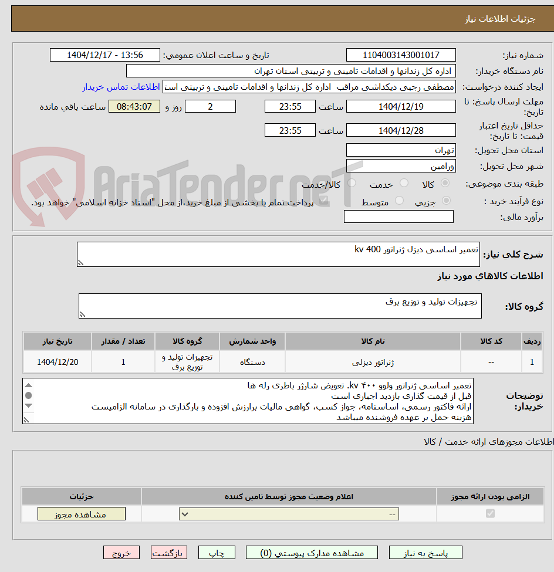Click the general description text area
The width and height of the screenshot is (554, 572).
coord(278,254)
